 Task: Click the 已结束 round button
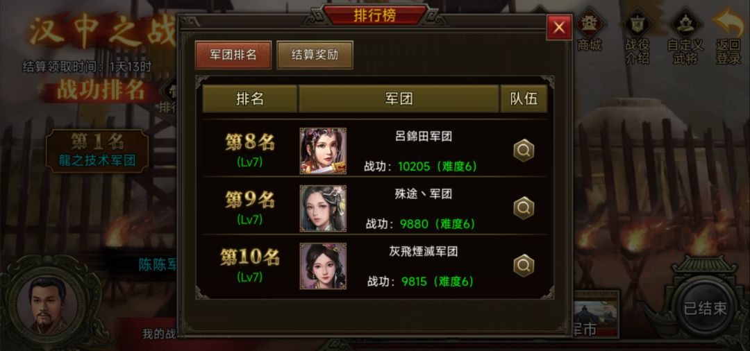(705, 309)
